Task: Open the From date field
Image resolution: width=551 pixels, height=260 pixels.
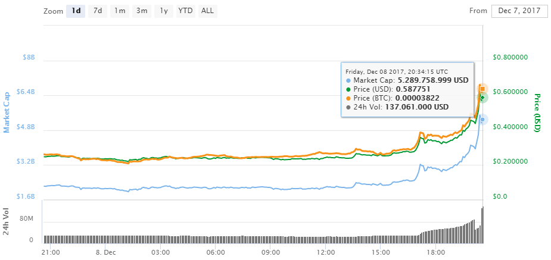Action: point(519,11)
